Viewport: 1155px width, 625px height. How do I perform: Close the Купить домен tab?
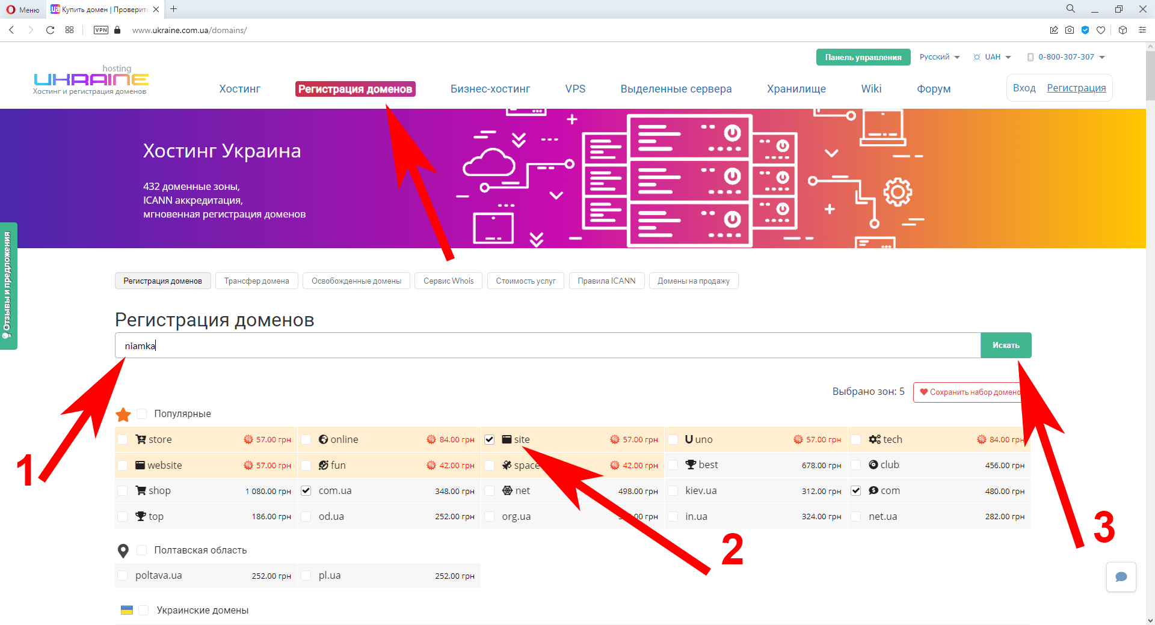point(156,10)
